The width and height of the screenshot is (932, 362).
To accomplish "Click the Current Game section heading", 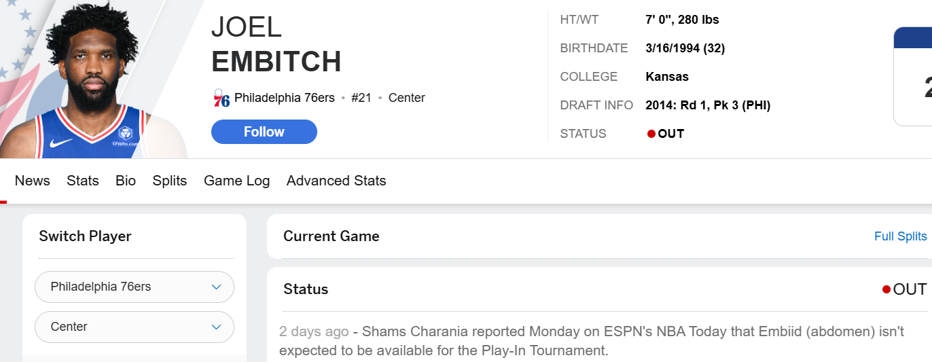I will [331, 236].
